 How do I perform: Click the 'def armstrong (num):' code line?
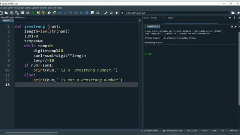(x=37, y=27)
